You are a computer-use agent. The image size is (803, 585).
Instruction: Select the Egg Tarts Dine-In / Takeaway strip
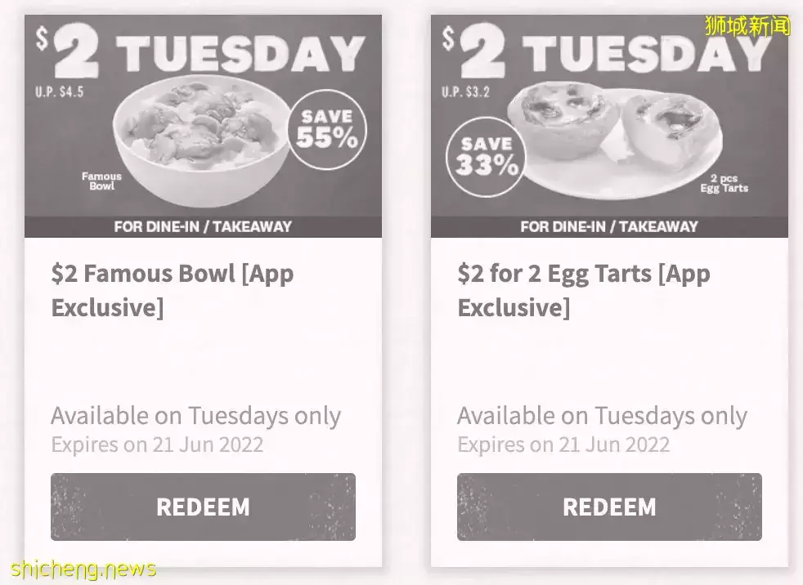click(609, 226)
